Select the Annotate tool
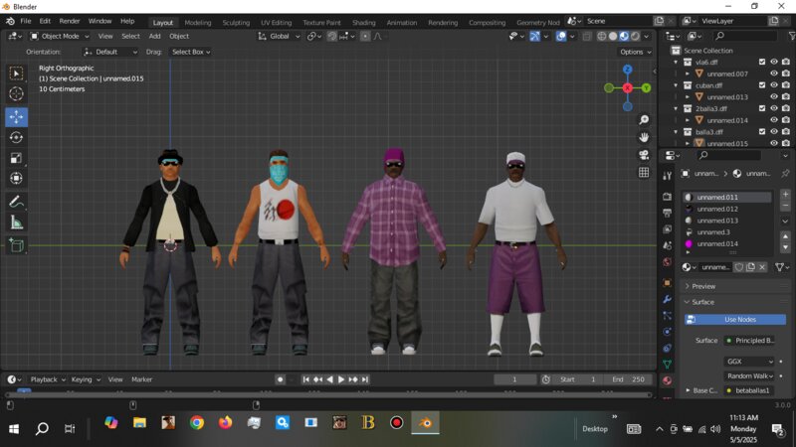Image resolution: width=796 pixels, height=447 pixels. (x=16, y=202)
